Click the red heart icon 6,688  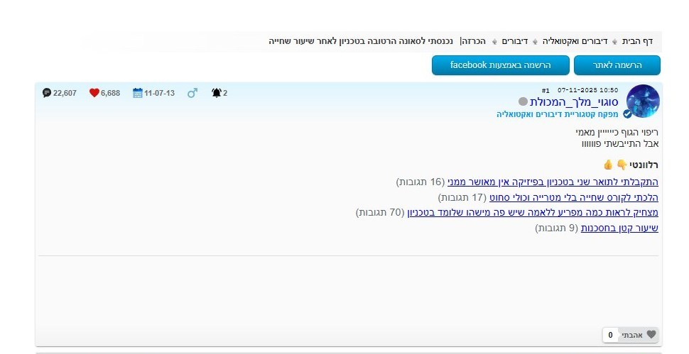click(x=94, y=93)
